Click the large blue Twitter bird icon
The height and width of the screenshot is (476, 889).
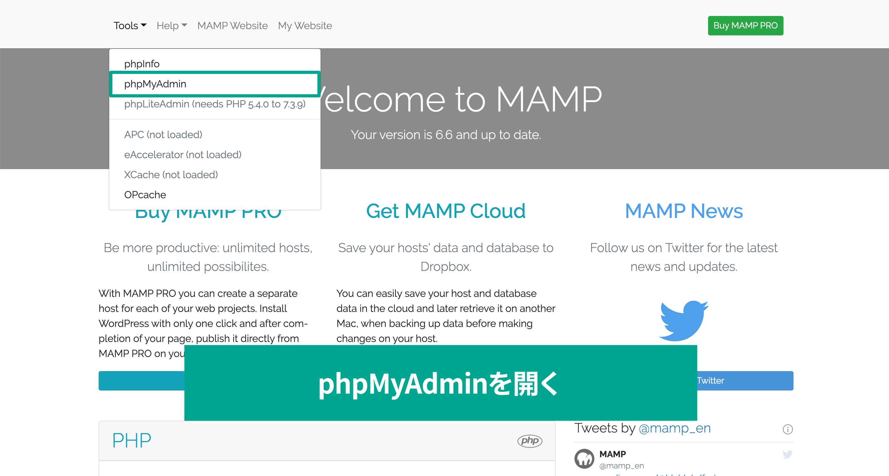click(684, 321)
